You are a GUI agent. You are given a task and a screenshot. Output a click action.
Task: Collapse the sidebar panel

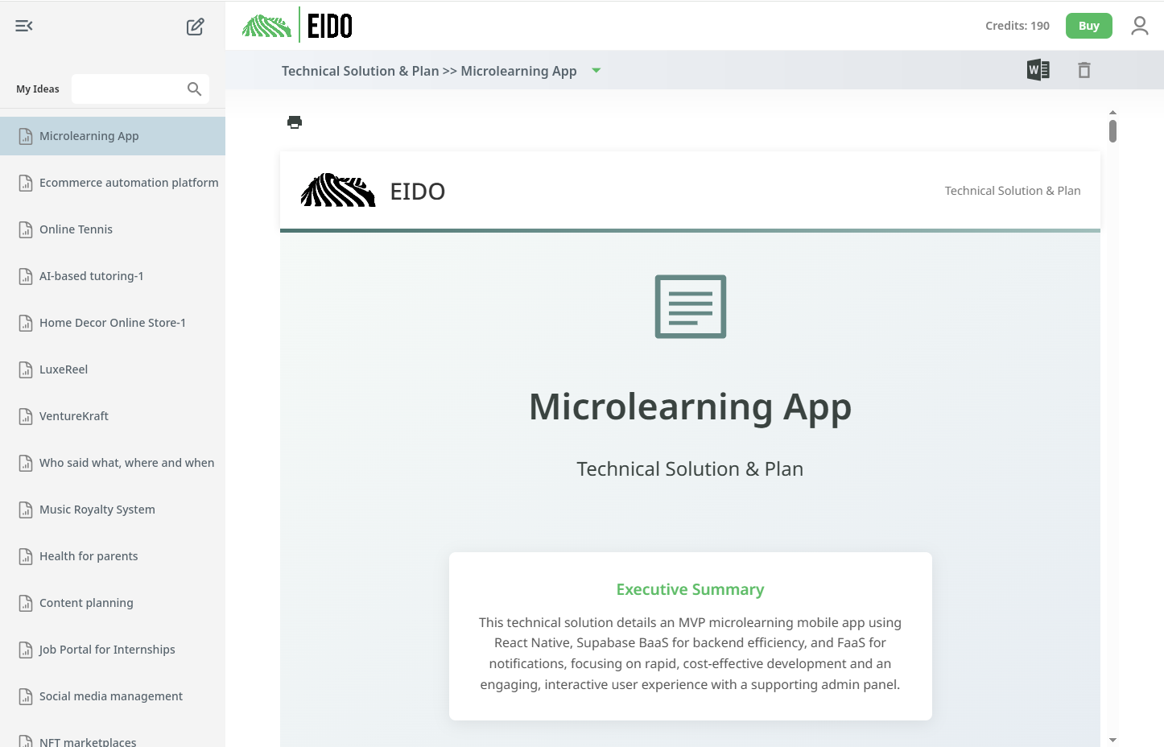[23, 26]
